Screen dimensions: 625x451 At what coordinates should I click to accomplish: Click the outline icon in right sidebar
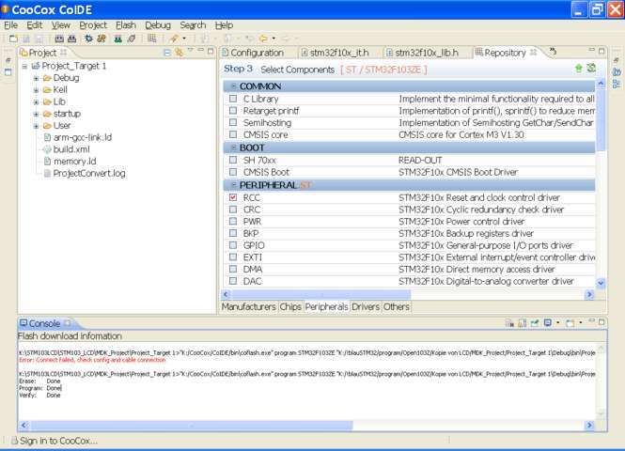click(617, 84)
